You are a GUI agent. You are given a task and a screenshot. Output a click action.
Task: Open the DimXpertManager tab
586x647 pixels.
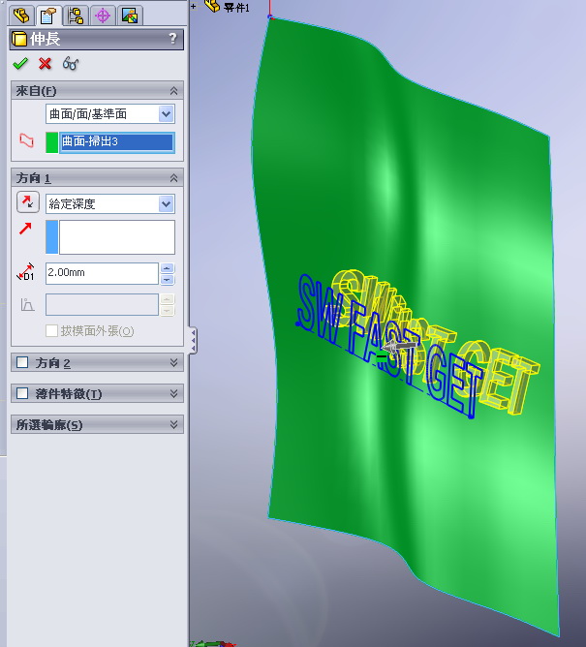tap(103, 15)
